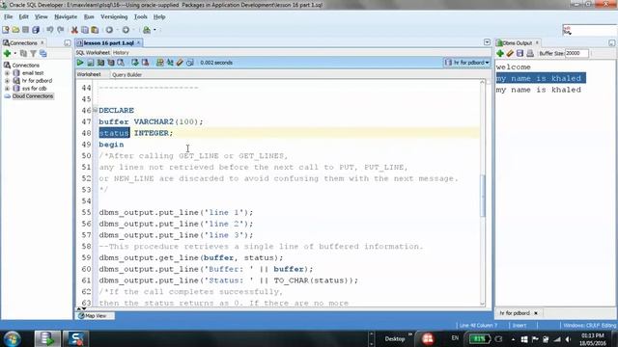Click the Unshared SQL Worksheet icon
618x347 pixels.
159,63
